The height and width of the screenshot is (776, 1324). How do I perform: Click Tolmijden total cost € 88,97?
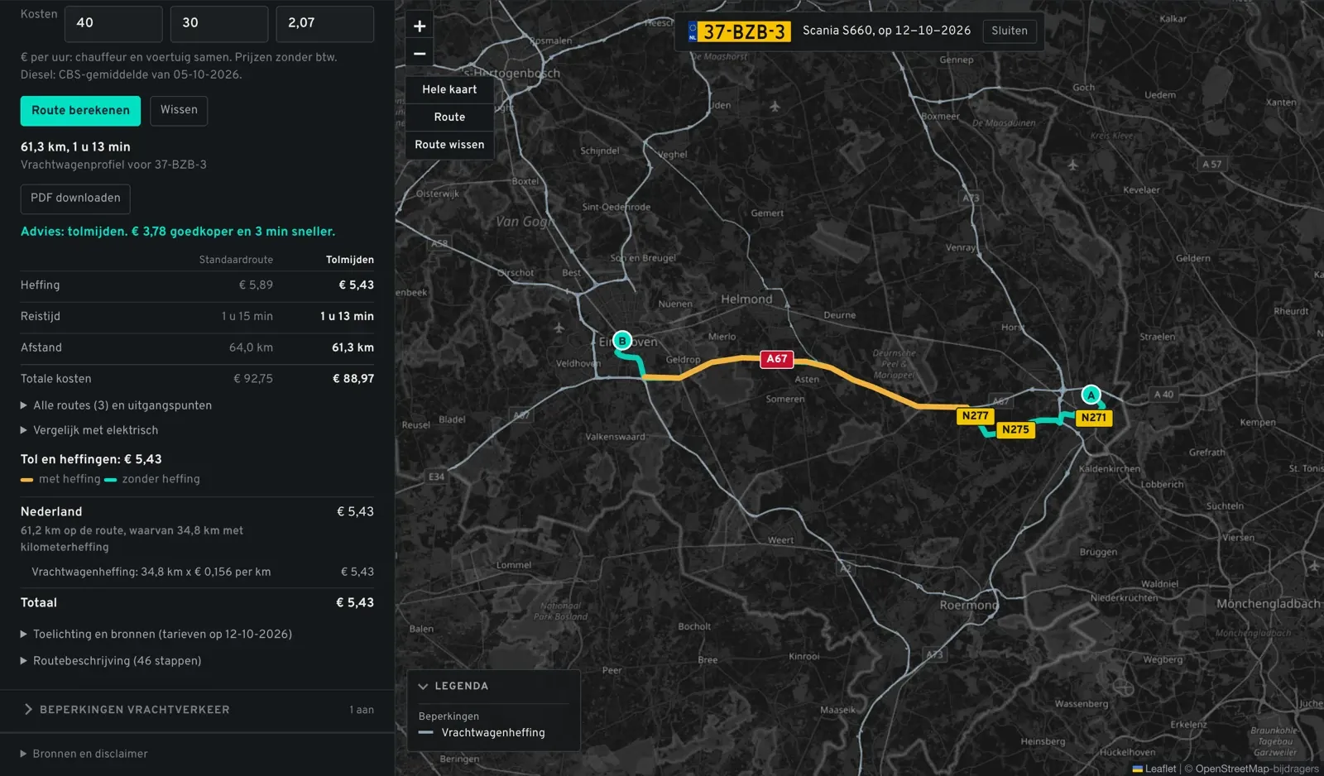353,379
